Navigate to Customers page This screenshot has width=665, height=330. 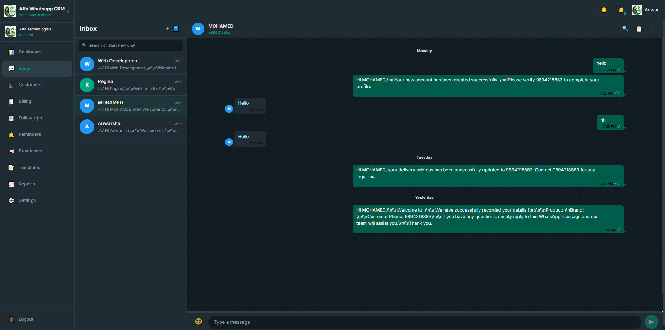coord(37,85)
